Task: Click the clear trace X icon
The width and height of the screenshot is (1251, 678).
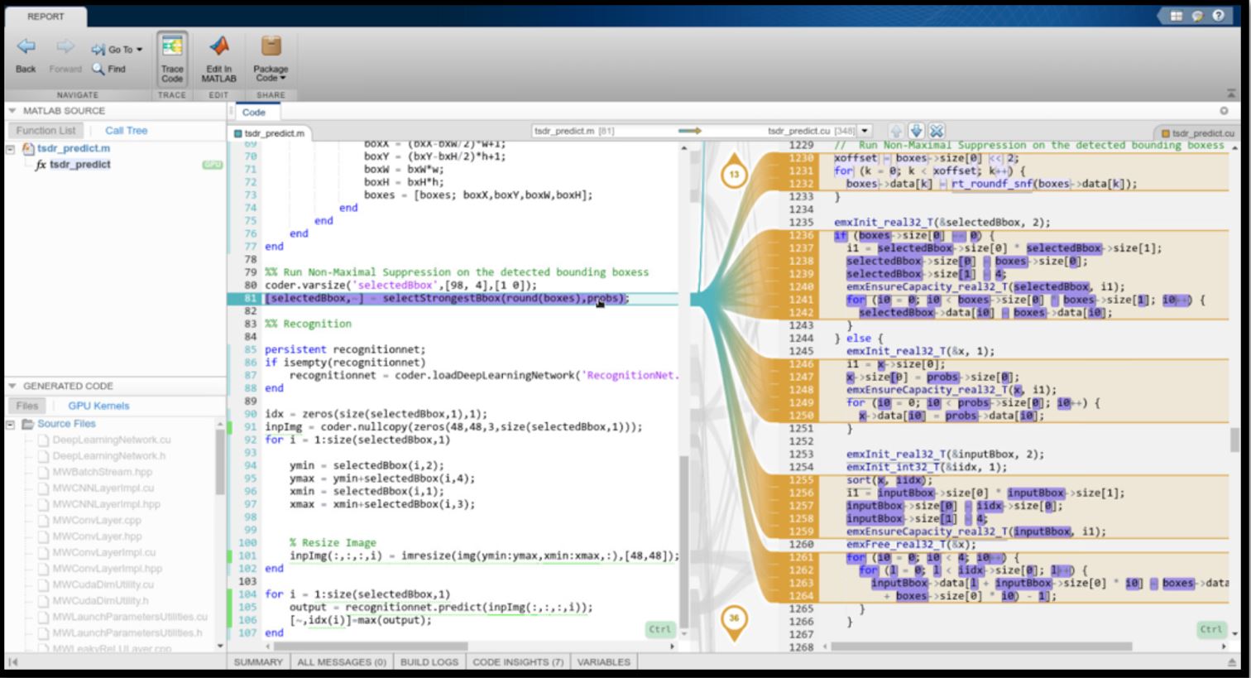Action: 937,131
